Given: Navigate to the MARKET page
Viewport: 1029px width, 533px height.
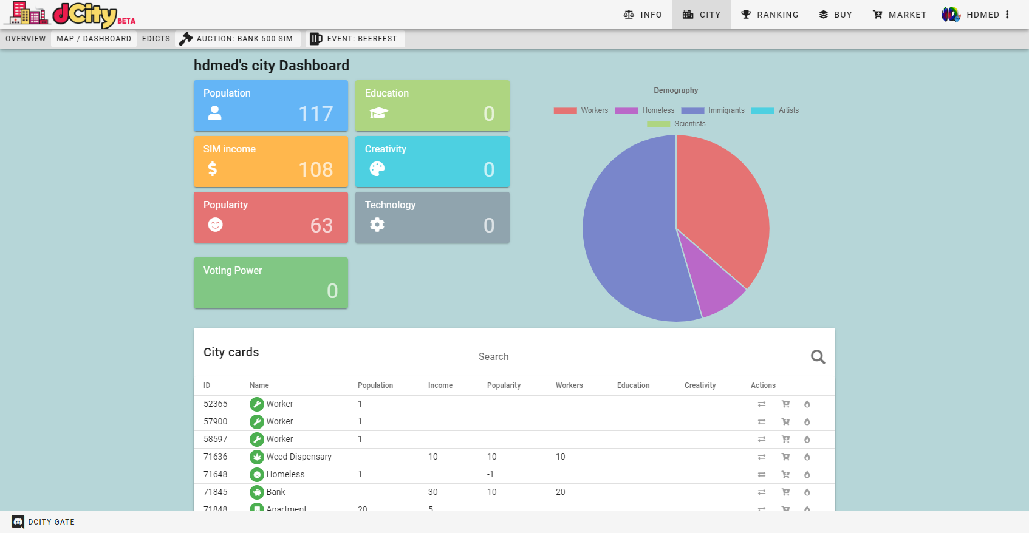Looking at the screenshot, I should pos(900,15).
